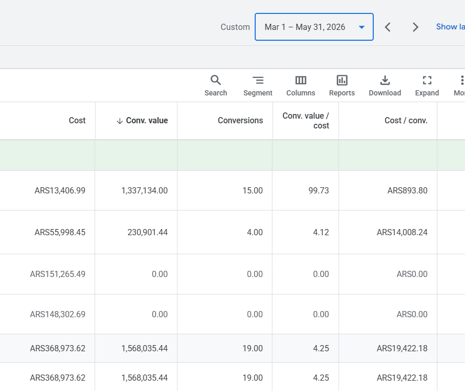Image resolution: width=465 pixels, height=391 pixels.
Task: Expand the table to full screen
Action: point(427,86)
